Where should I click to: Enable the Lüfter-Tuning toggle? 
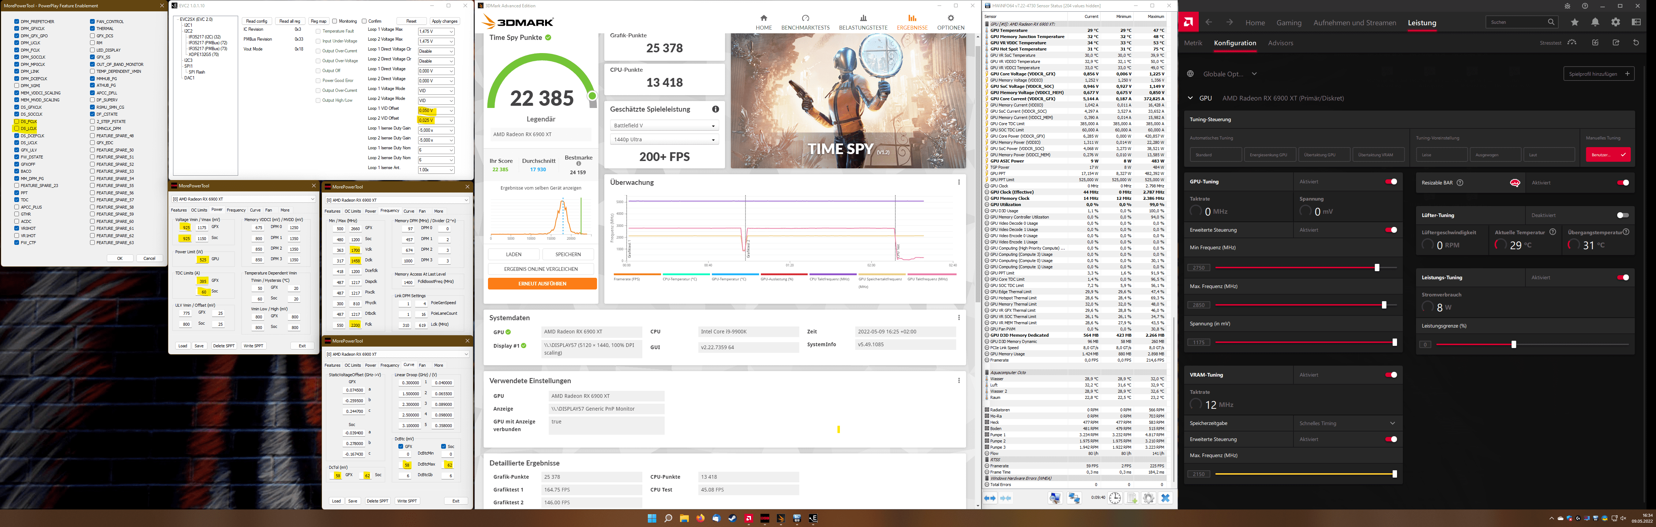(1623, 215)
